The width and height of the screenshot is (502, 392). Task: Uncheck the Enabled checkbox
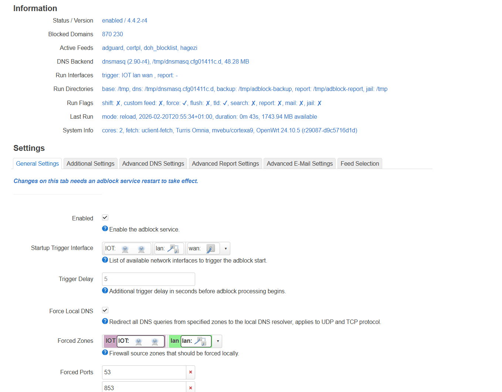click(105, 218)
